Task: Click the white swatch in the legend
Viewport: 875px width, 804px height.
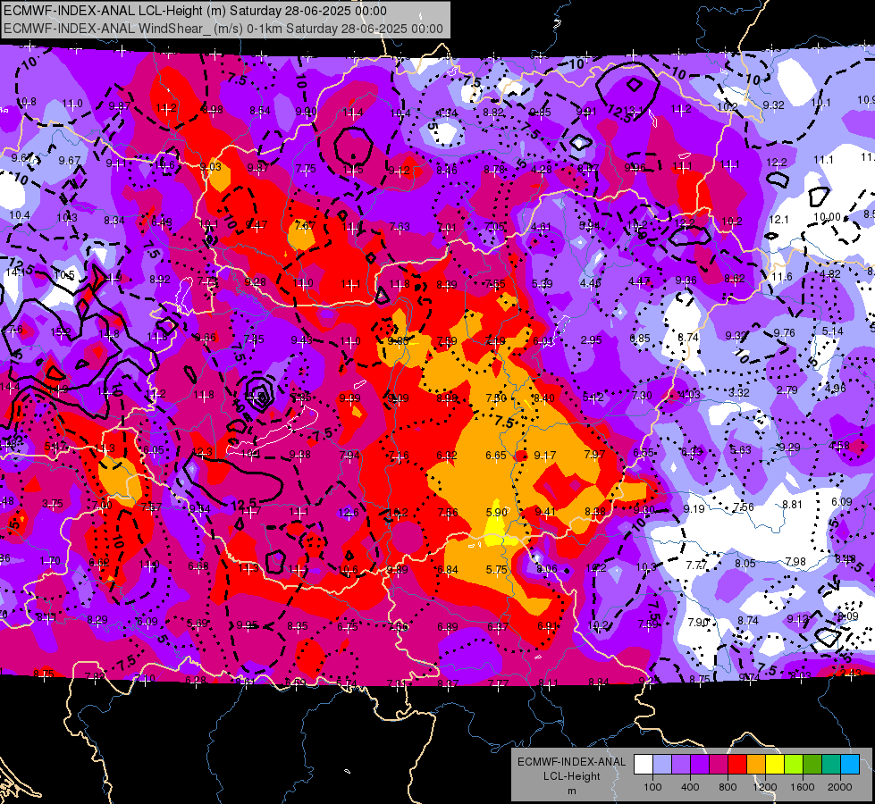Action: (644, 765)
